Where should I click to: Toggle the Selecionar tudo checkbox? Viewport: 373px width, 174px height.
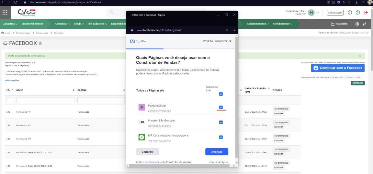[221, 94]
